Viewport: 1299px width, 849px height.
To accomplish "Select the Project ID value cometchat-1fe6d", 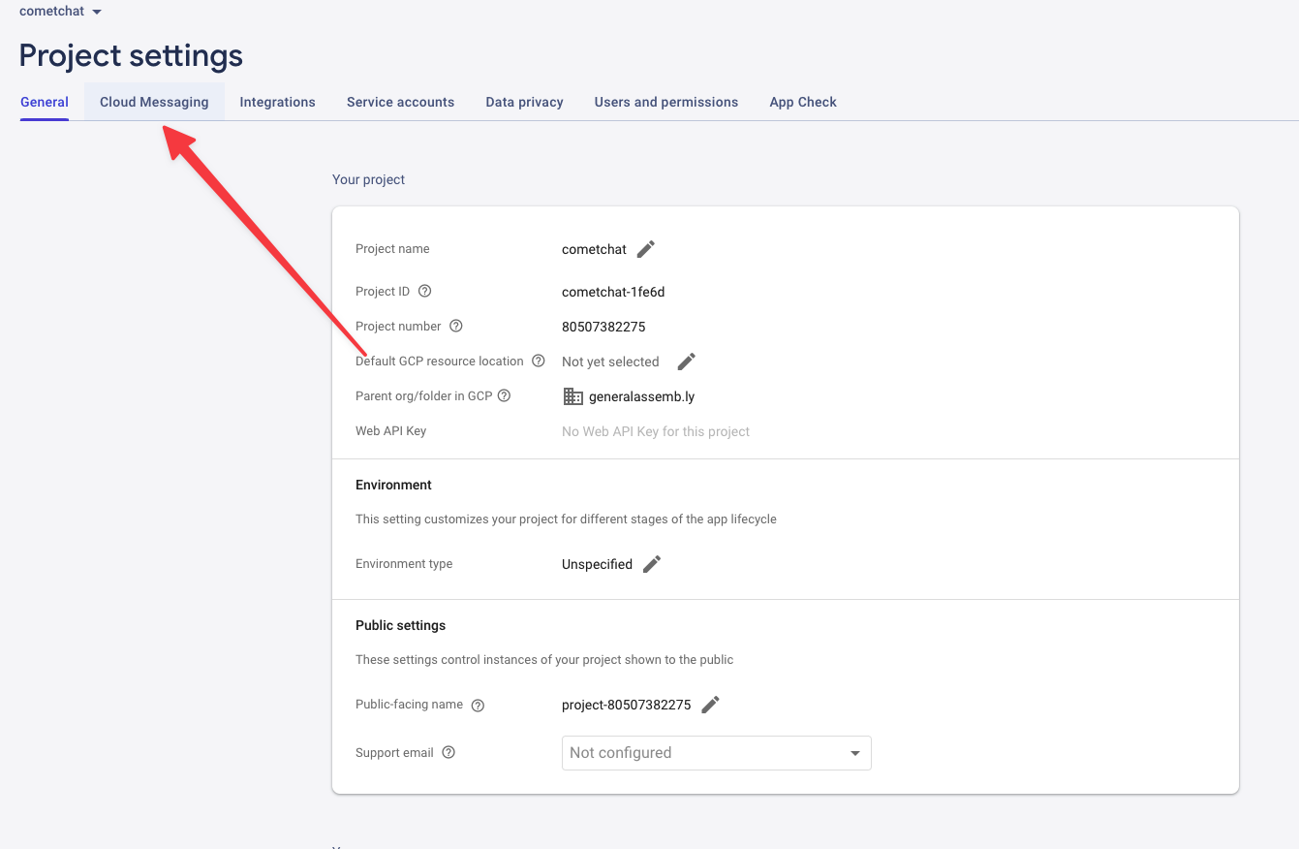I will pyautogui.click(x=613, y=292).
